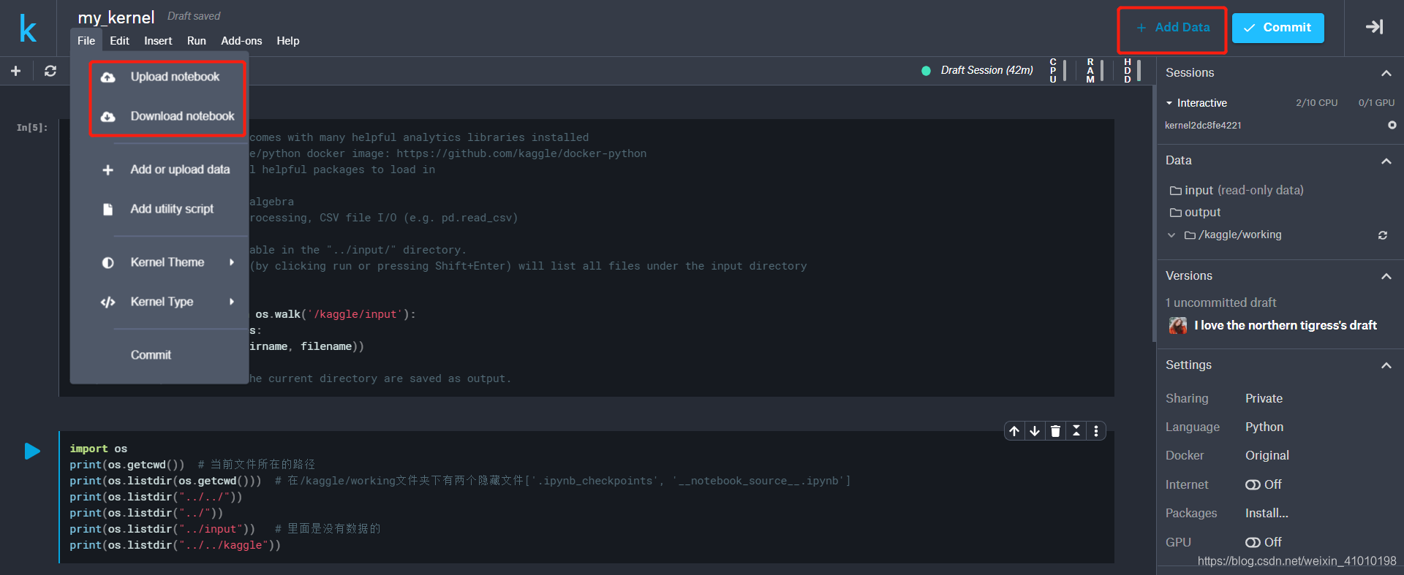1404x575 pixels.
Task: Open the File menu
Action: tap(86, 41)
